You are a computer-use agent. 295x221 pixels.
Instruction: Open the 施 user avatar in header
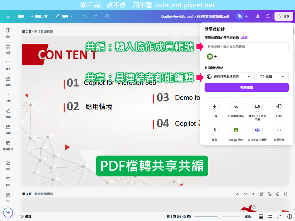(239, 16)
